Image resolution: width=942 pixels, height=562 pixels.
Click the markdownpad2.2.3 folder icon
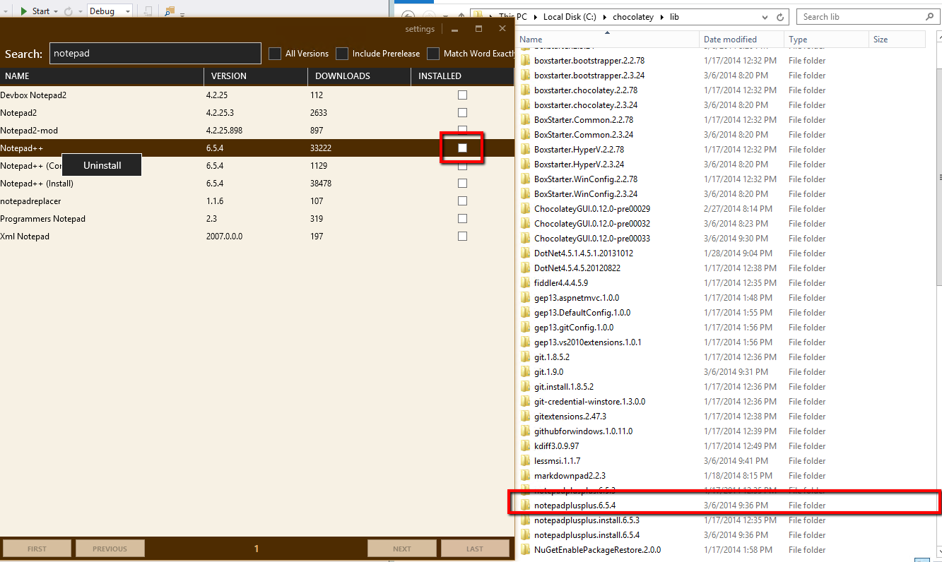525,476
